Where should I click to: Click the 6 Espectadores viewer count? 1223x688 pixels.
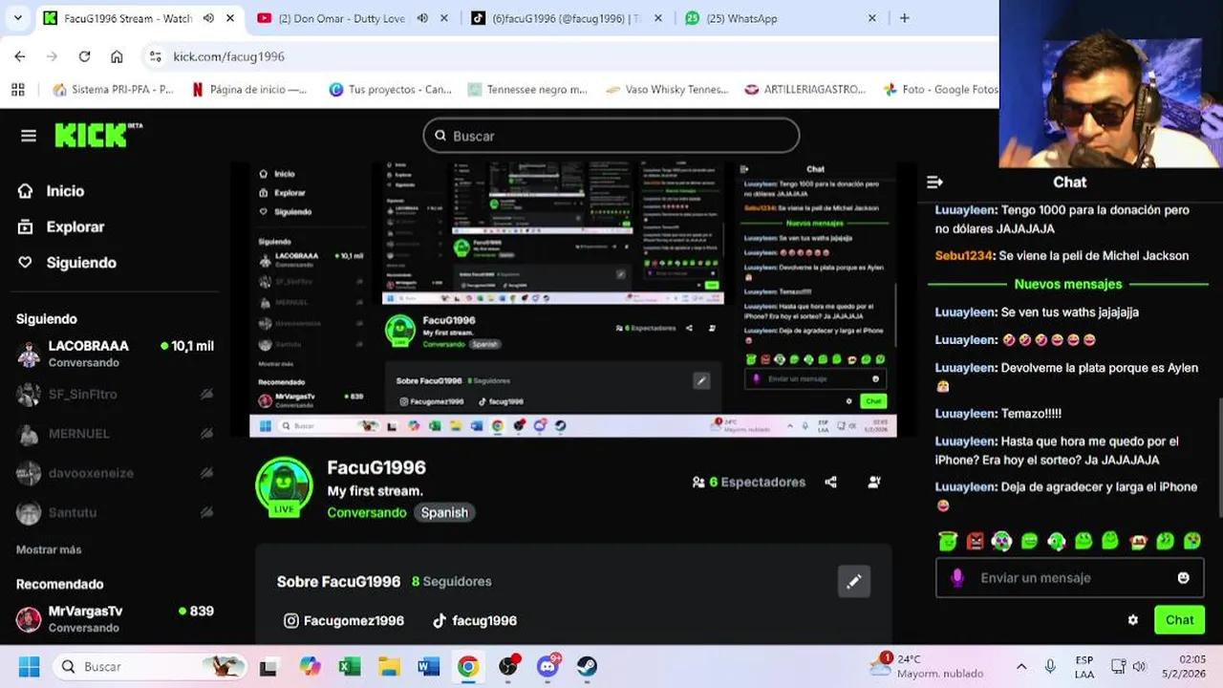pyautogui.click(x=749, y=483)
